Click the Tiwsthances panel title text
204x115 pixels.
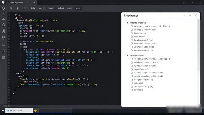131,16
